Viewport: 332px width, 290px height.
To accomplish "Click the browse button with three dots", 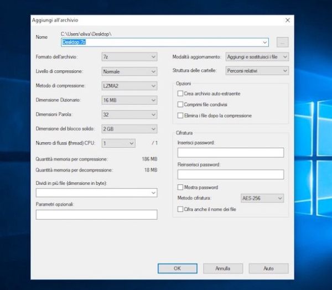I will tap(282, 42).
